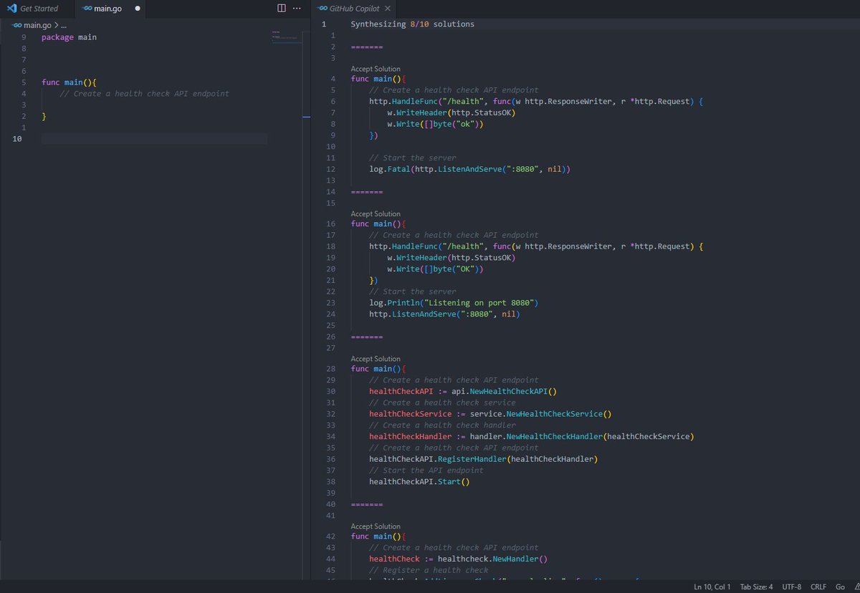
Task: Click the log.Fatal ListenAndServe line
Action: pyautogui.click(x=469, y=169)
